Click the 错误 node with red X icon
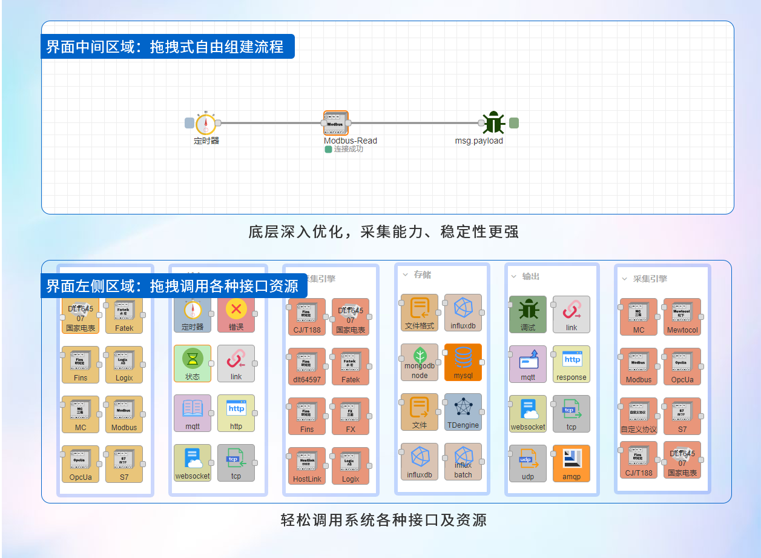The image size is (761, 558). click(x=236, y=314)
